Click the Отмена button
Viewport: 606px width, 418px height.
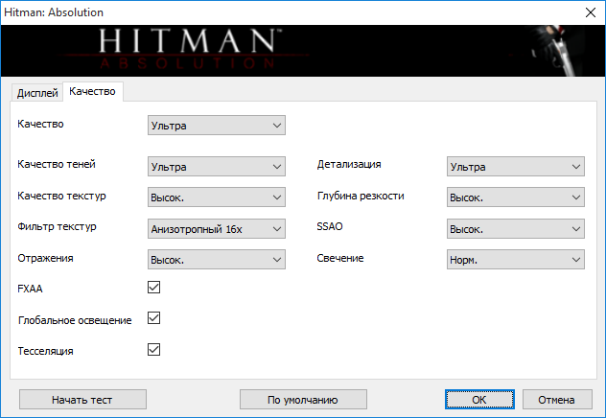557,400
